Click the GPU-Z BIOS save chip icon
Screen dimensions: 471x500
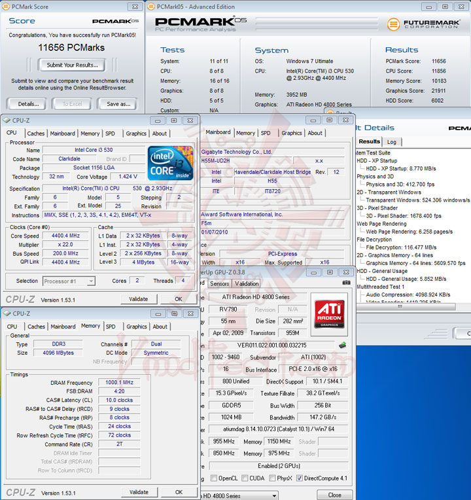click(343, 345)
